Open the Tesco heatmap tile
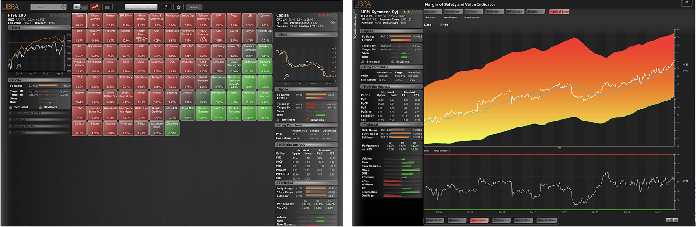696x227 pixels. pos(234,21)
